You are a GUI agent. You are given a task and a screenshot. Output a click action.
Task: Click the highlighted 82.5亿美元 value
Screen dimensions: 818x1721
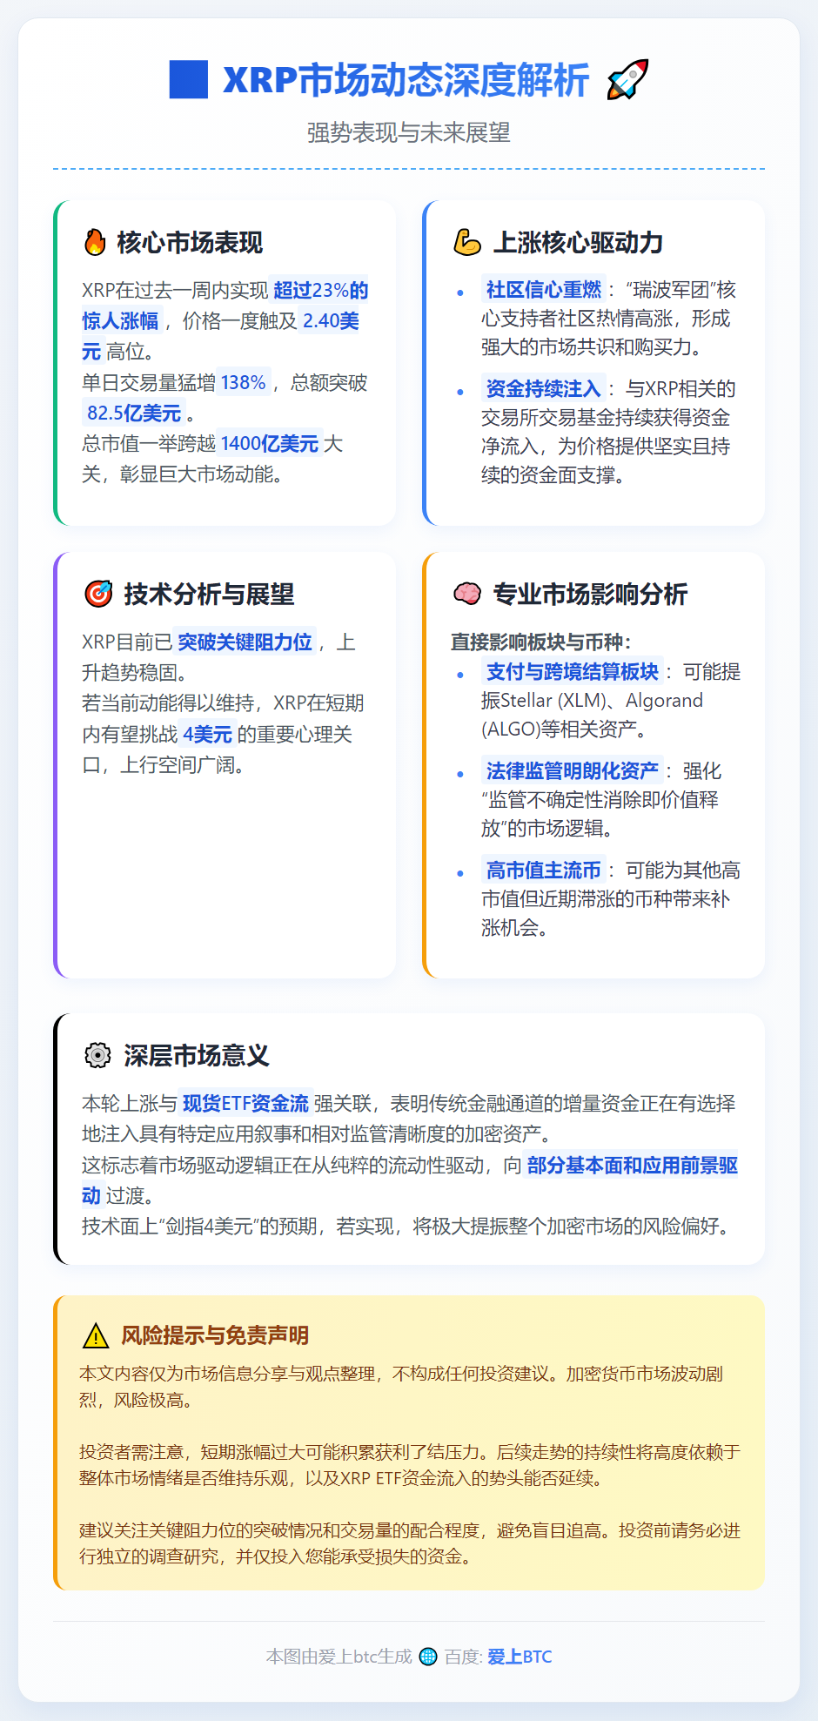(x=134, y=413)
